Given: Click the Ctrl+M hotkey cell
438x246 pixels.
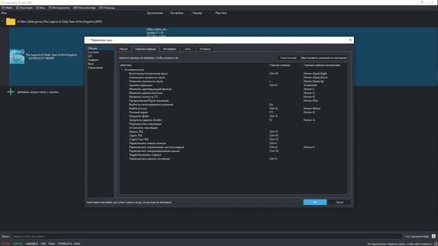Looking at the screenshot, I should (274, 74).
